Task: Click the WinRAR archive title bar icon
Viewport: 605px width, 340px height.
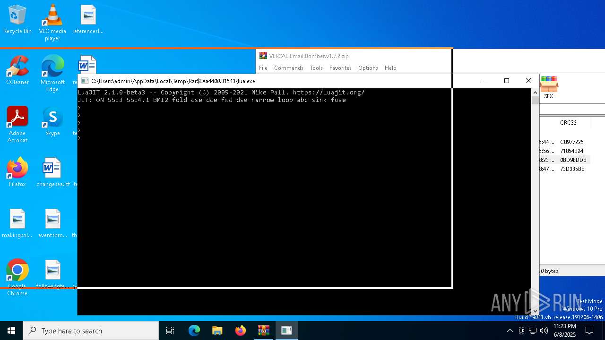Action: [263, 56]
